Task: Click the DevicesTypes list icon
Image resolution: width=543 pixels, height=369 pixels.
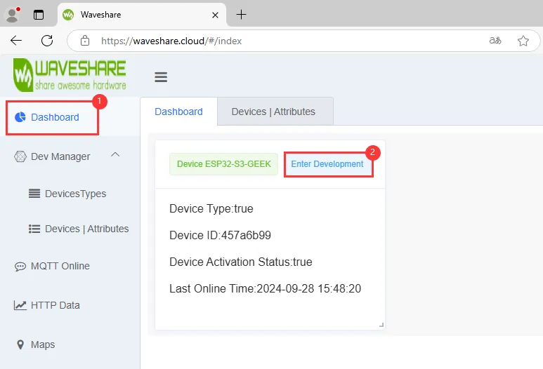Action: pyautogui.click(x=34, y=194)
